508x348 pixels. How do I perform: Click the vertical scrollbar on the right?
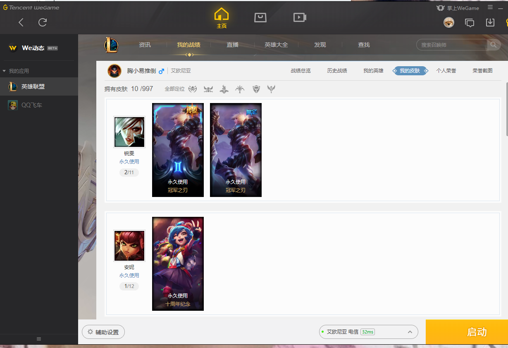click(506, 109)
